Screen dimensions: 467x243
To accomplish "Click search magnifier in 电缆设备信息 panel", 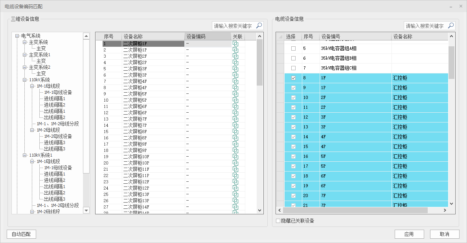I will click(x=450, y=26).
